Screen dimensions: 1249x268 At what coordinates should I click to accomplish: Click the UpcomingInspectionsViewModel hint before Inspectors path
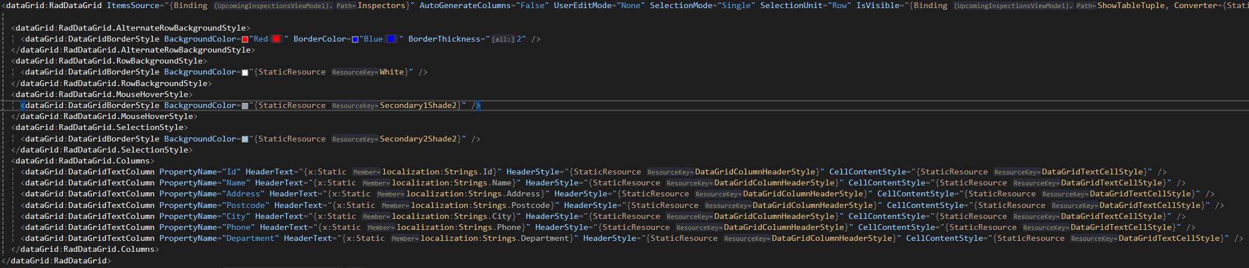(x=273, y=6)
